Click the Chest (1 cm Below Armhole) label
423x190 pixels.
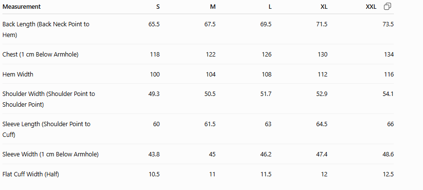(x=40, y=55)
